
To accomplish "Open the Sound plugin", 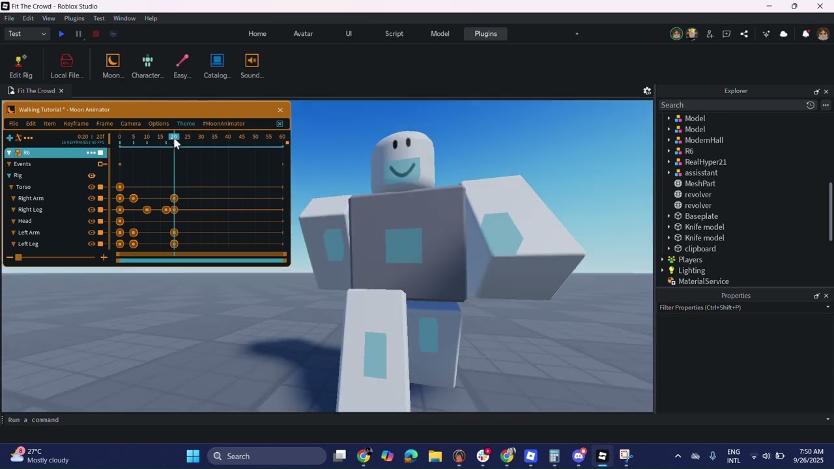I will coord(252,66).
